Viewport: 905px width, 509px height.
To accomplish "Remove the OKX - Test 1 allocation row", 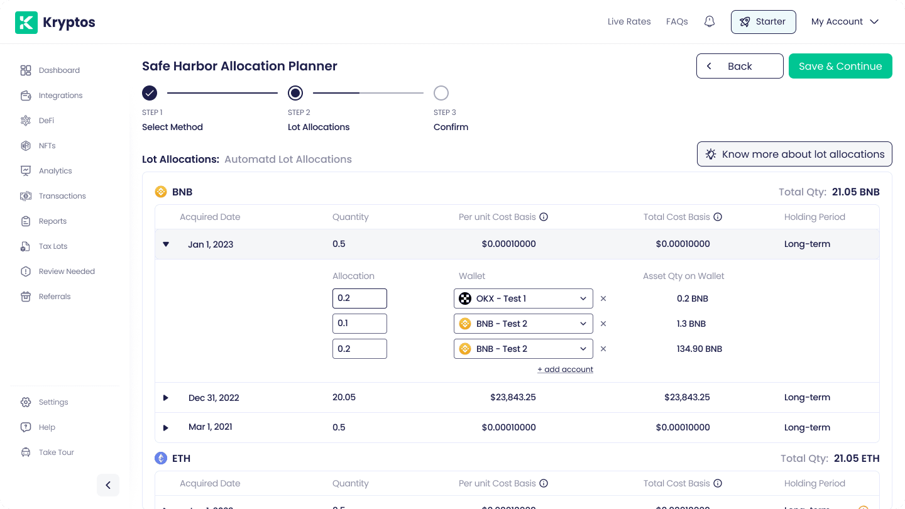I will click(603, 298).
